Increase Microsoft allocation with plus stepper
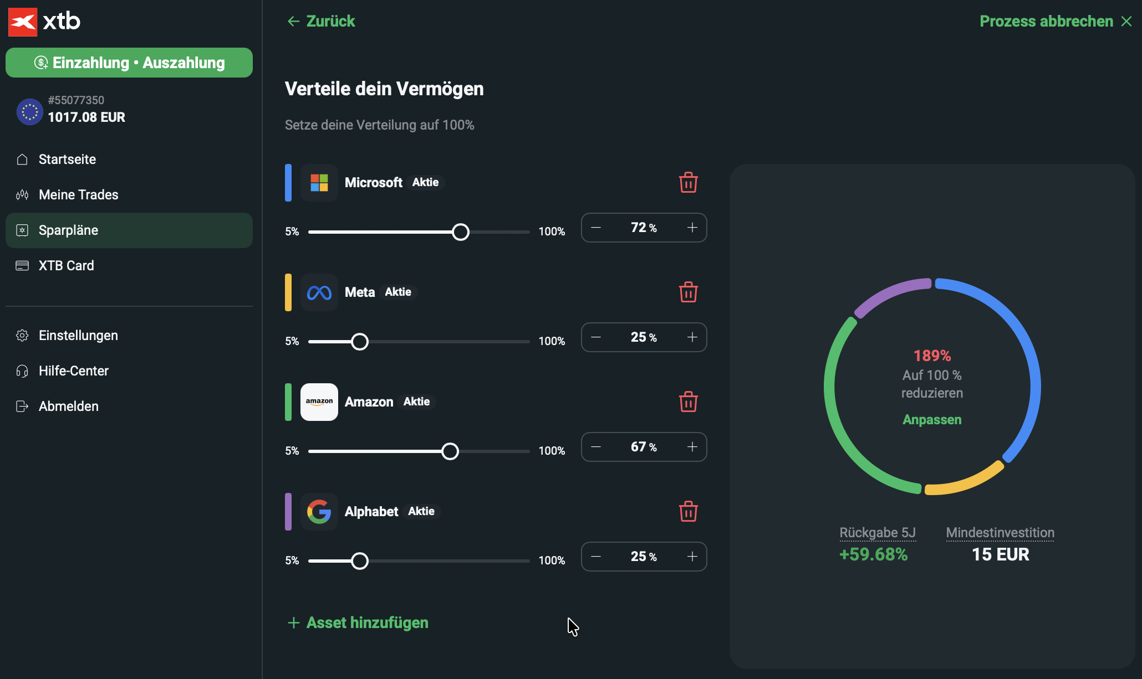This screenshot has height=679, width=1142. click(x=692, y=228)
